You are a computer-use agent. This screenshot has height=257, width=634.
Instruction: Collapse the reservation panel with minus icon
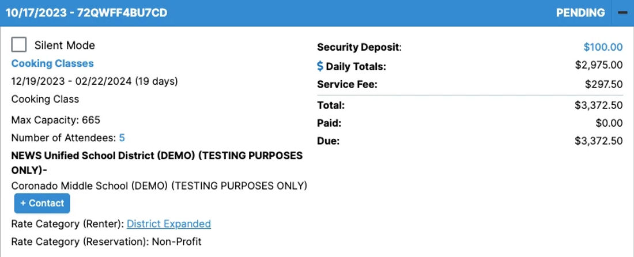[622, 13]
